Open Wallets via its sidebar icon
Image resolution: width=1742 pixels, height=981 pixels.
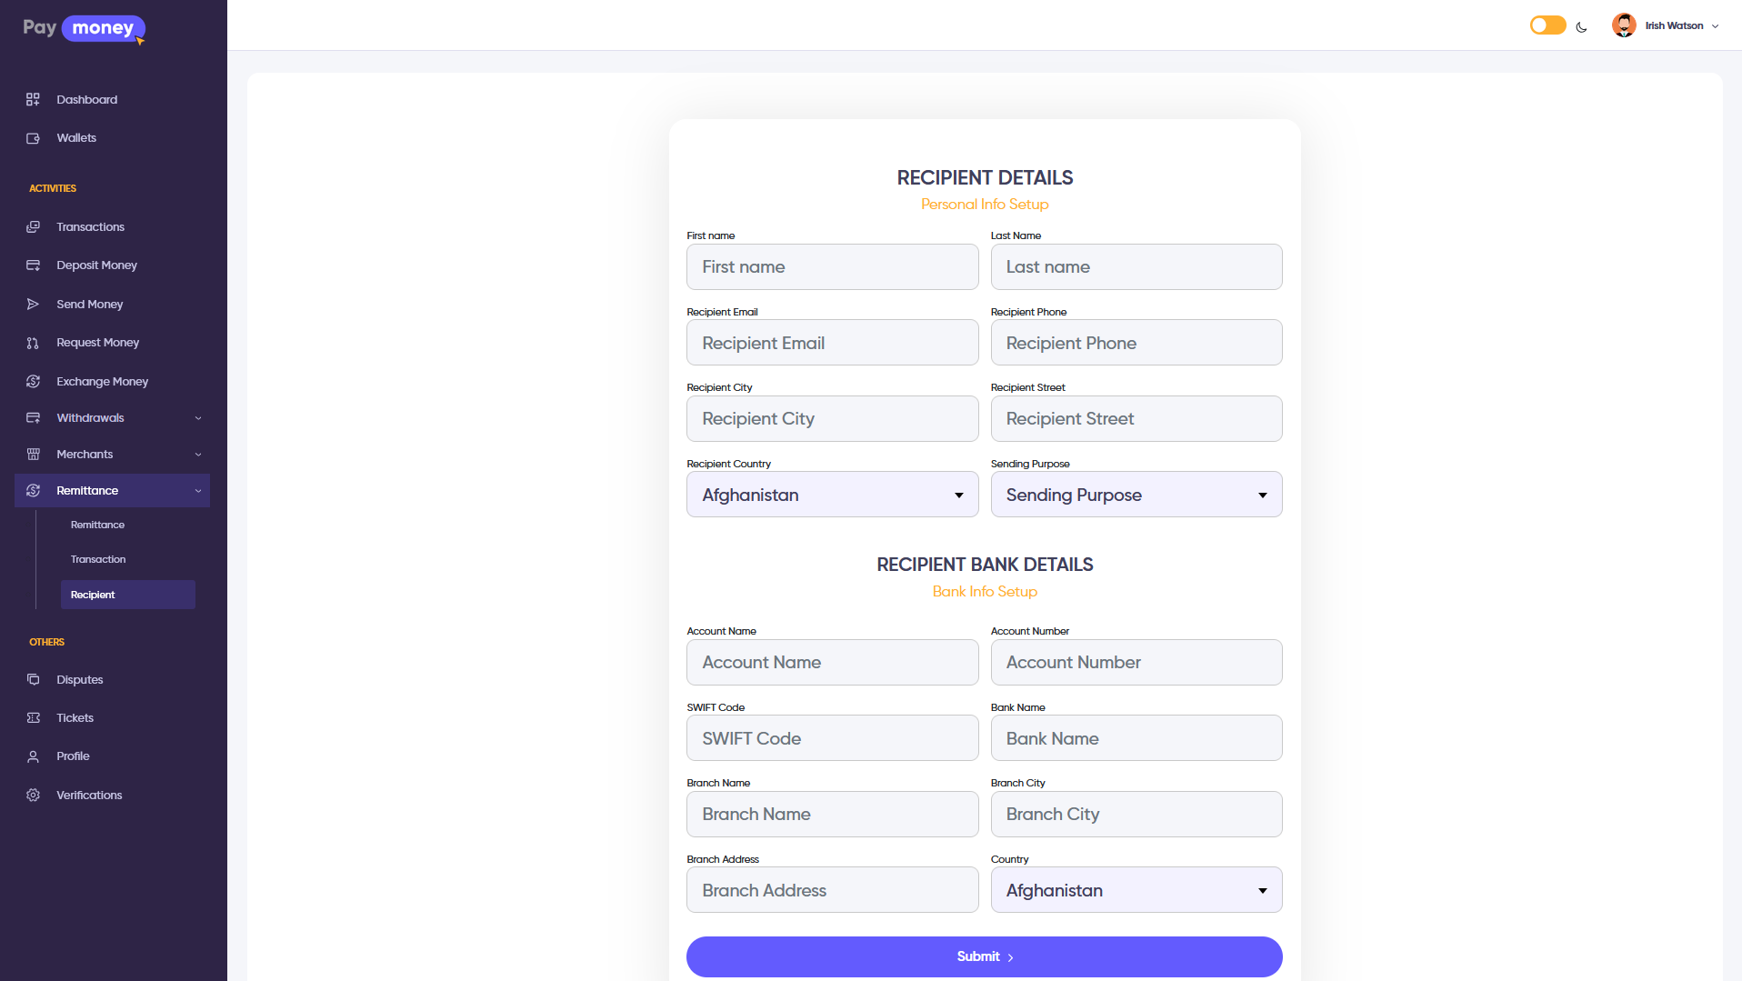34,137
